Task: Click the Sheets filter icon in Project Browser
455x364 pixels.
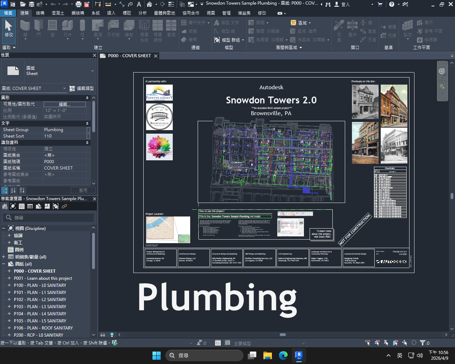Action: point(39,206)
